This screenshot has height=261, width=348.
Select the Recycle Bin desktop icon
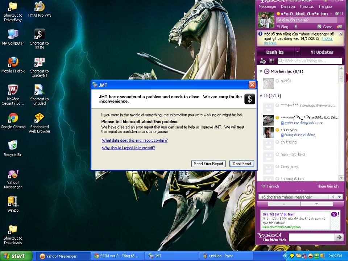pos(13,146)
